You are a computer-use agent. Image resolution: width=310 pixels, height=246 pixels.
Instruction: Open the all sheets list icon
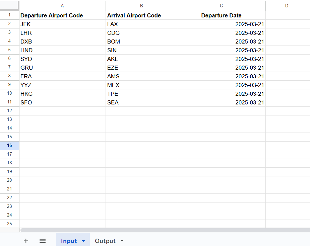coord(43,241)
